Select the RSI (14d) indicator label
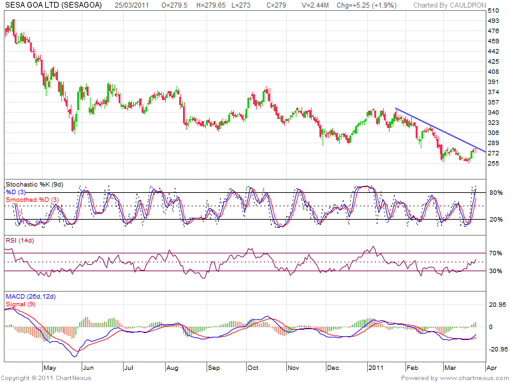This screenshot has height=382, width=510. (21, 241)
